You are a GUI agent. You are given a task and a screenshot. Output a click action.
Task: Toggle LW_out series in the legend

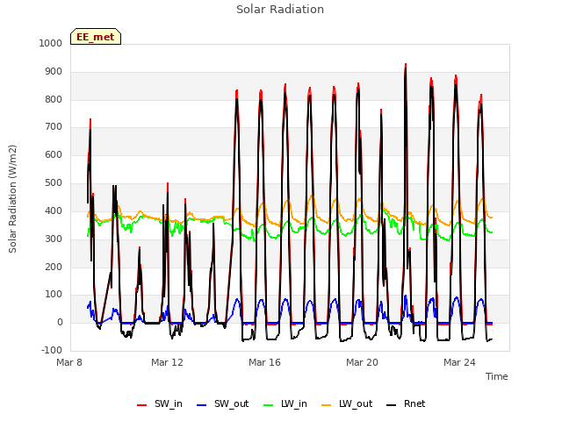(x=347, y=403)
